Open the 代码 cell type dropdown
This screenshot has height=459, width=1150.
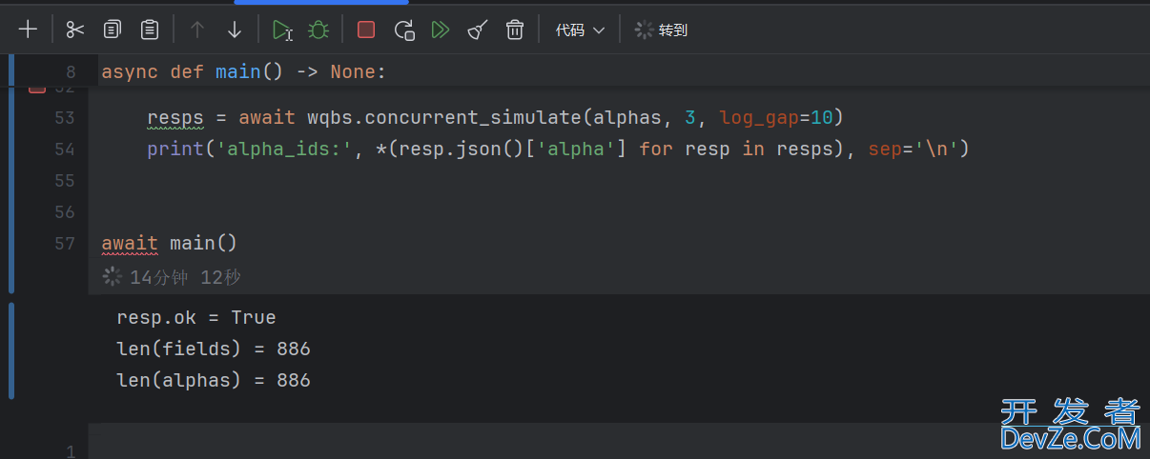coord(580,30)
